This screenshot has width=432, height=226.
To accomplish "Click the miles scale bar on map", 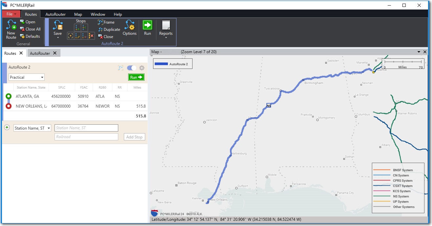I will pos(403,64).
